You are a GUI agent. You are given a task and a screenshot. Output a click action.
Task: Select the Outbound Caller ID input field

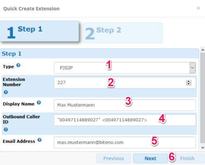pyautogui.click(x=125, y=120)
